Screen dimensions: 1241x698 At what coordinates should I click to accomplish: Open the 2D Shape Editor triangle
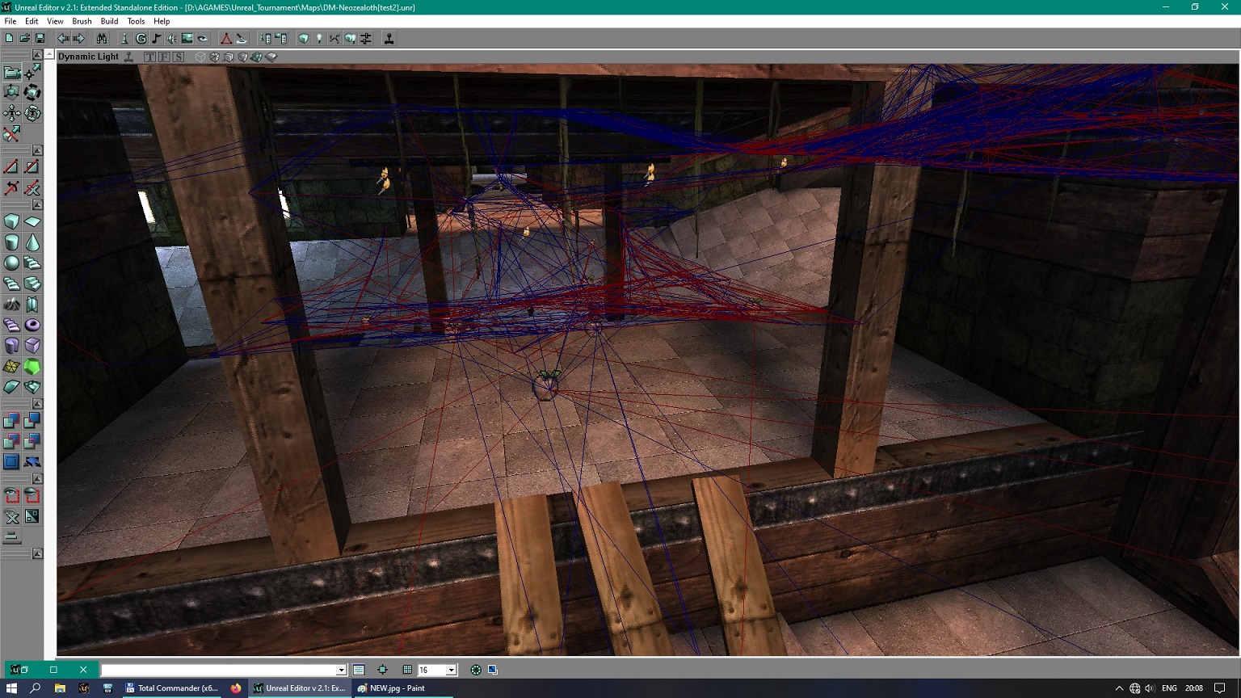[226, 38]
